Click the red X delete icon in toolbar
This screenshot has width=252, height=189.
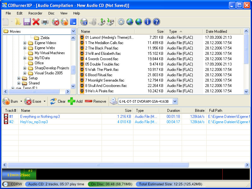(x=36, y=22)
